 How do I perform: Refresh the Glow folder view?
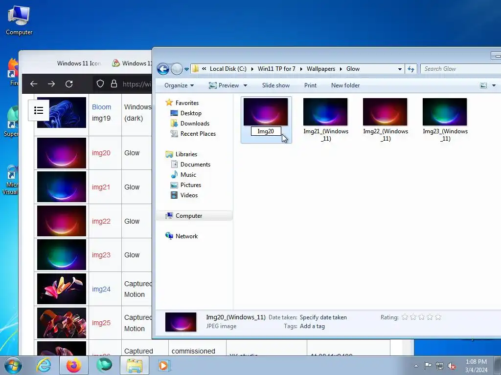411,69
